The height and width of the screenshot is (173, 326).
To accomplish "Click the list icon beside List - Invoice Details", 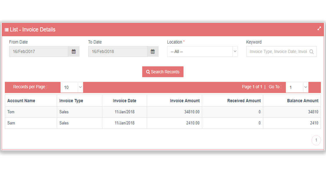I will click(6, 30).
